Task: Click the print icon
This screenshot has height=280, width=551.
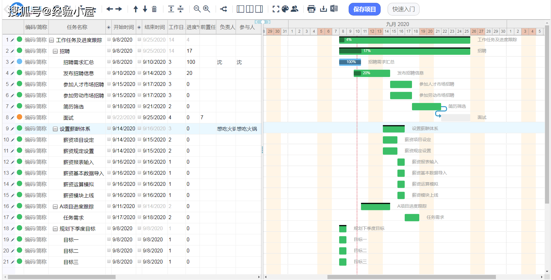Action: [311, 9]
